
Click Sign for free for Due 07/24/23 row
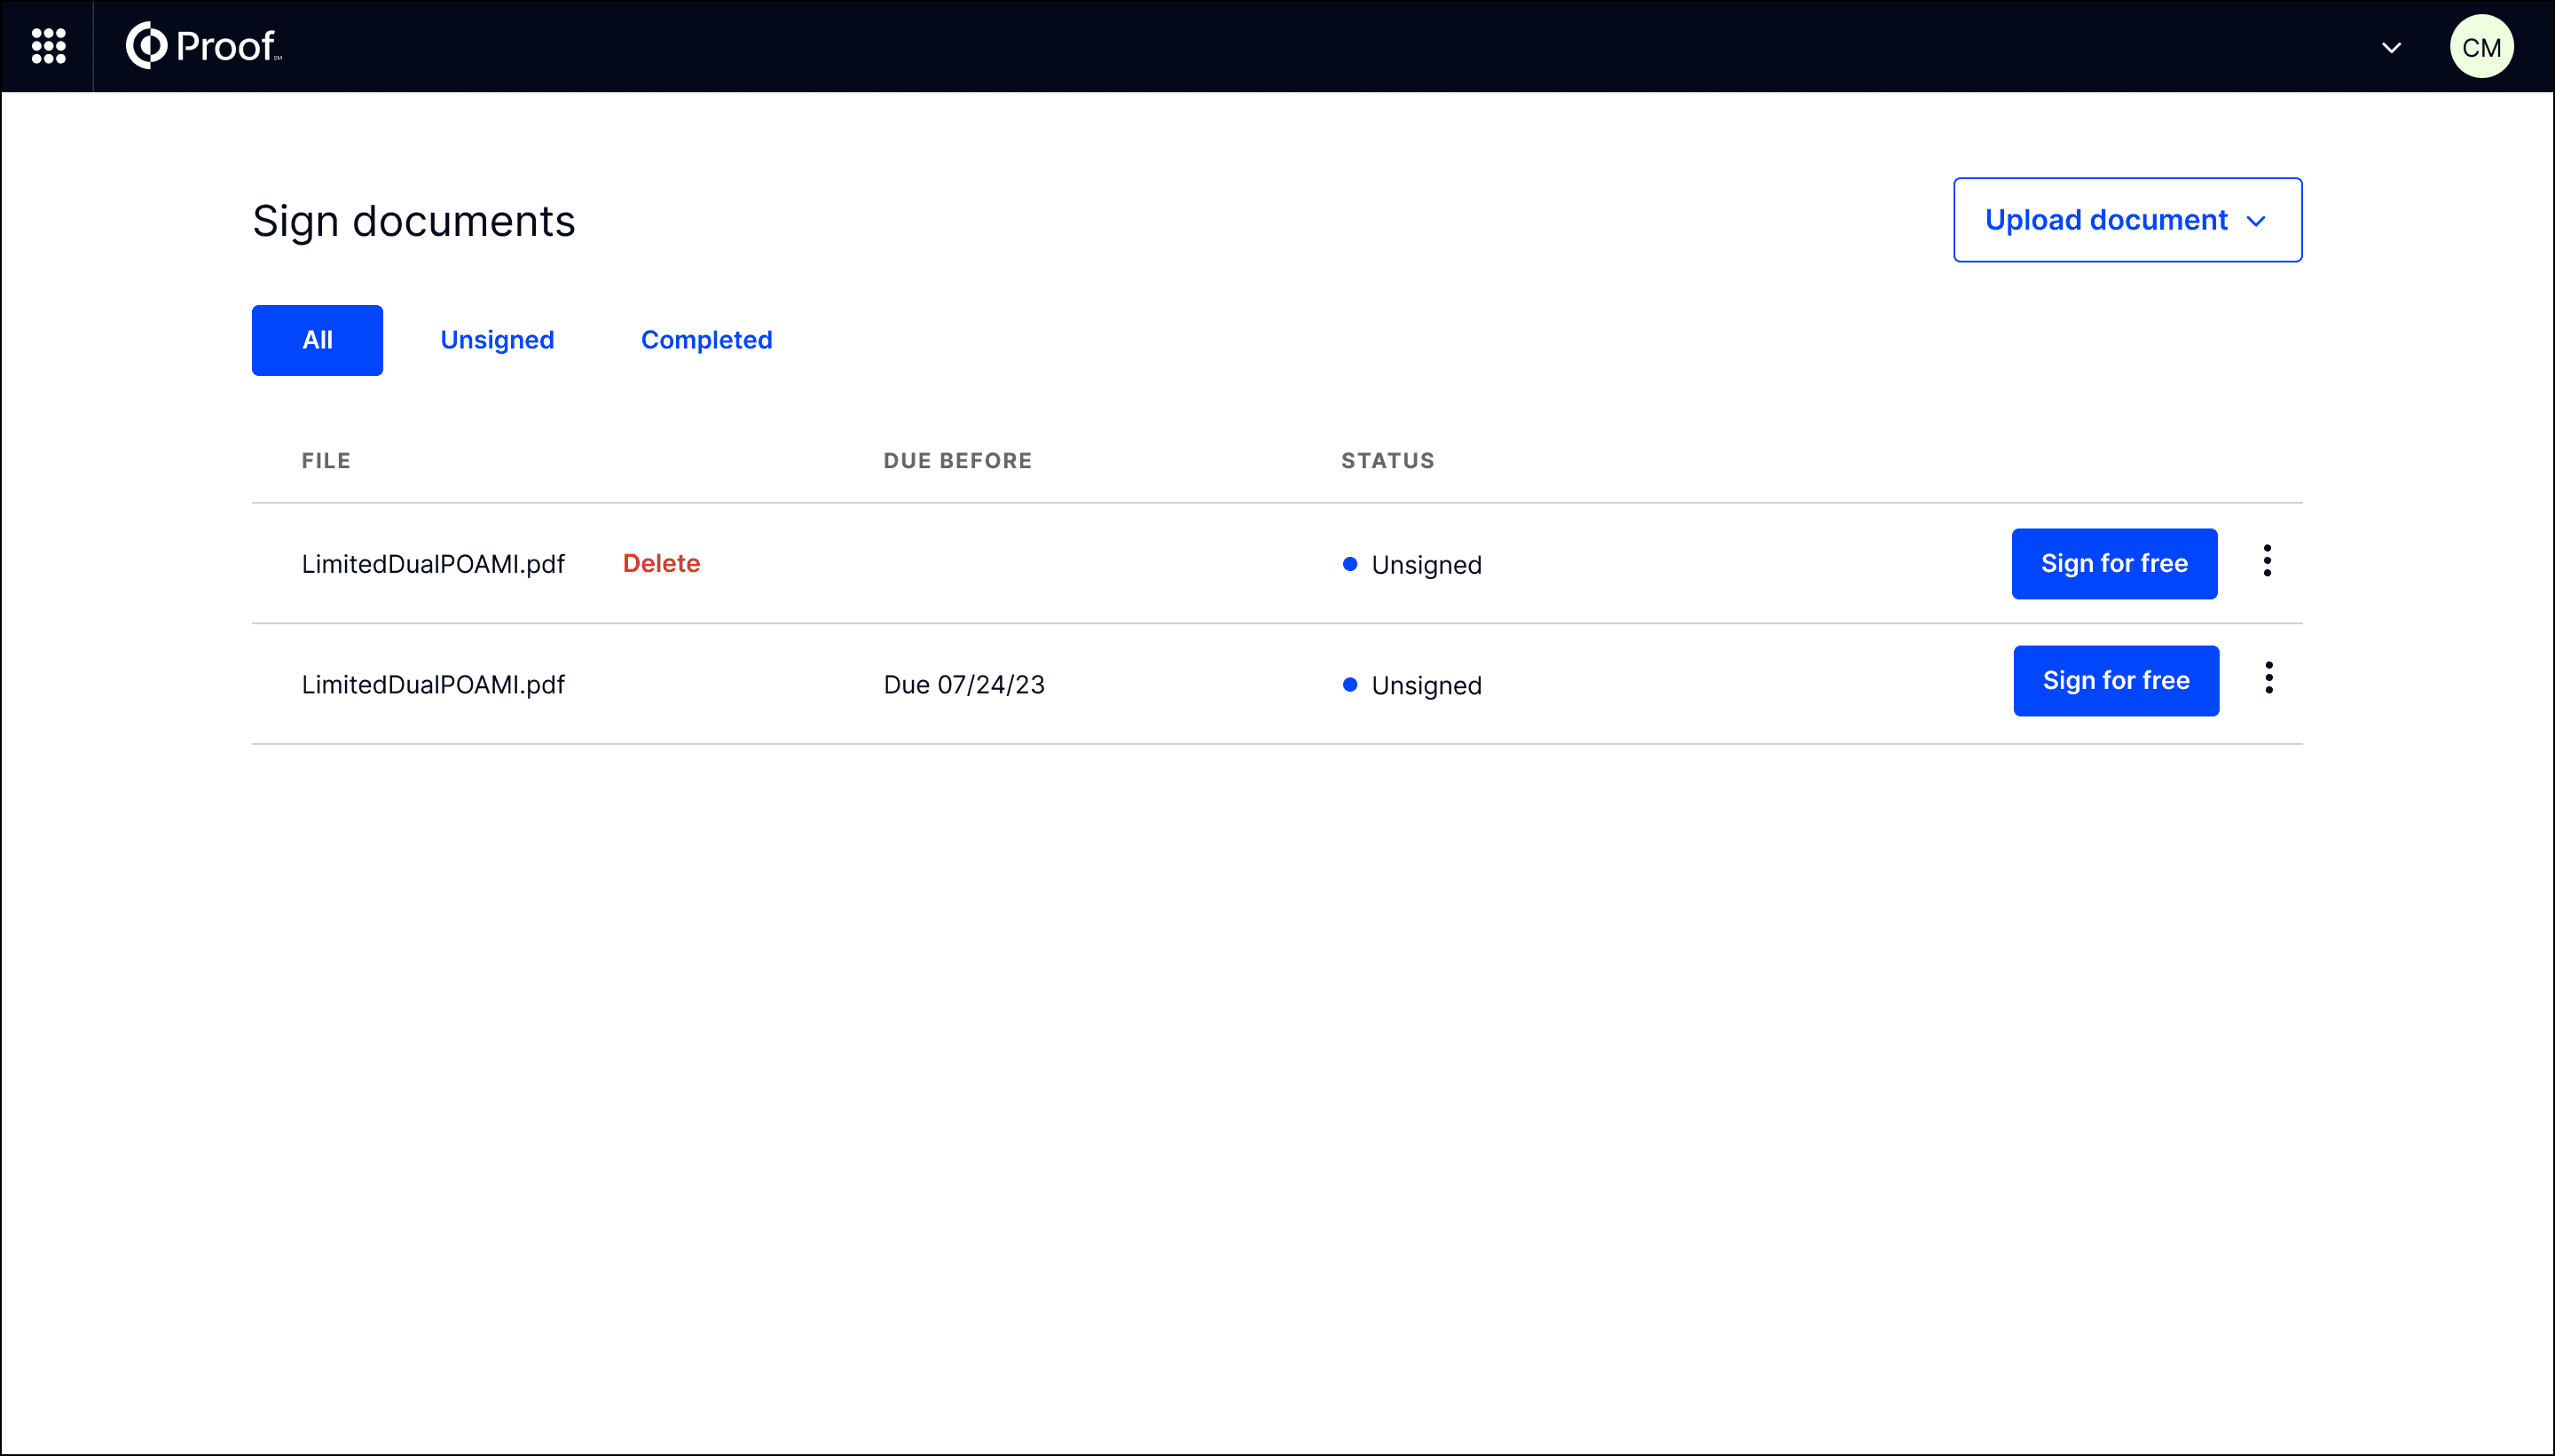2116,681
